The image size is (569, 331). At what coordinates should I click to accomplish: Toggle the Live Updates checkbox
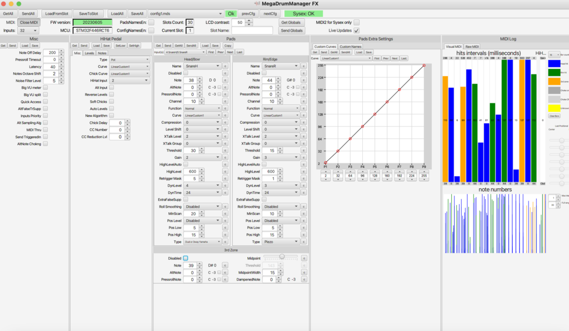[x=357, y=31]
